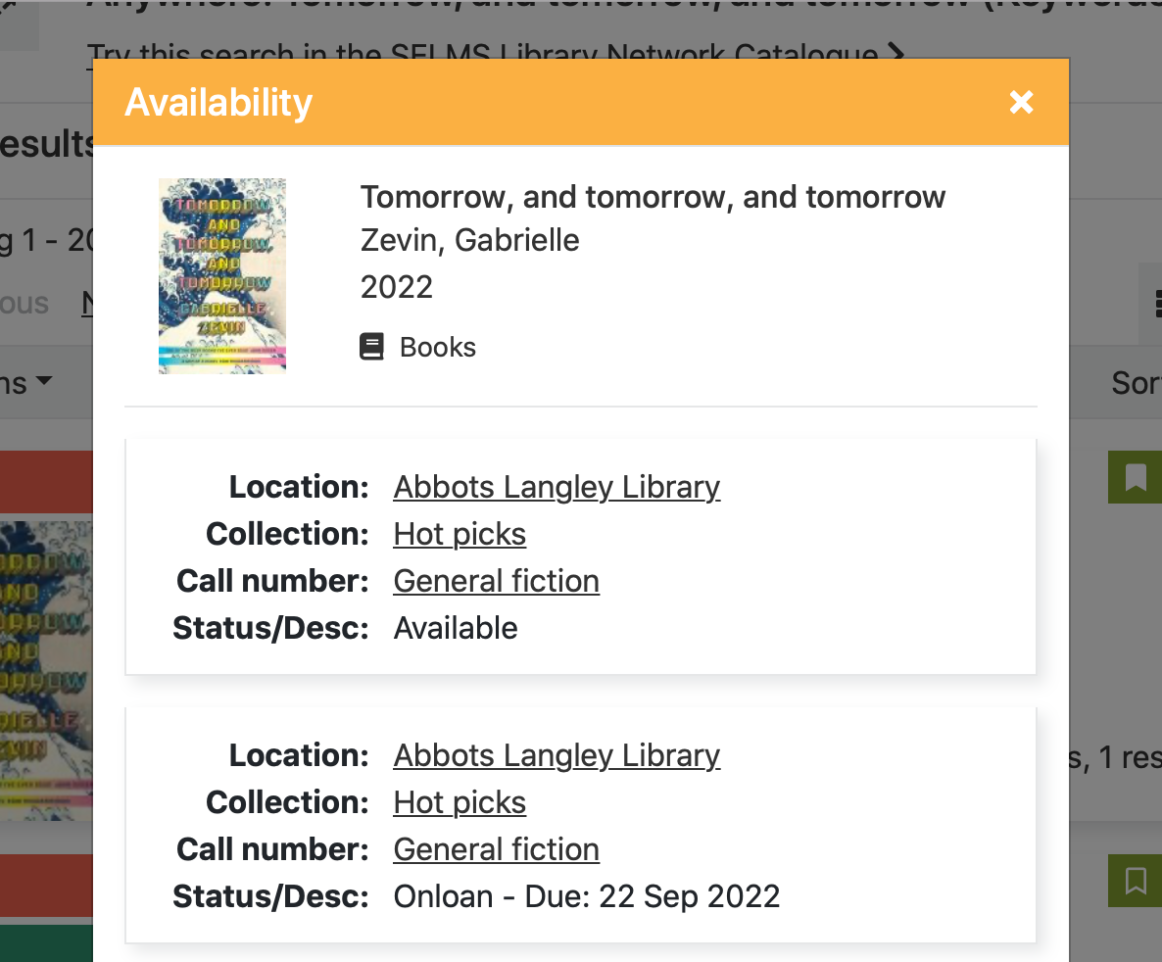Click the Previous results link
This screenshot has width=1162, height=962.
(24, 304)
